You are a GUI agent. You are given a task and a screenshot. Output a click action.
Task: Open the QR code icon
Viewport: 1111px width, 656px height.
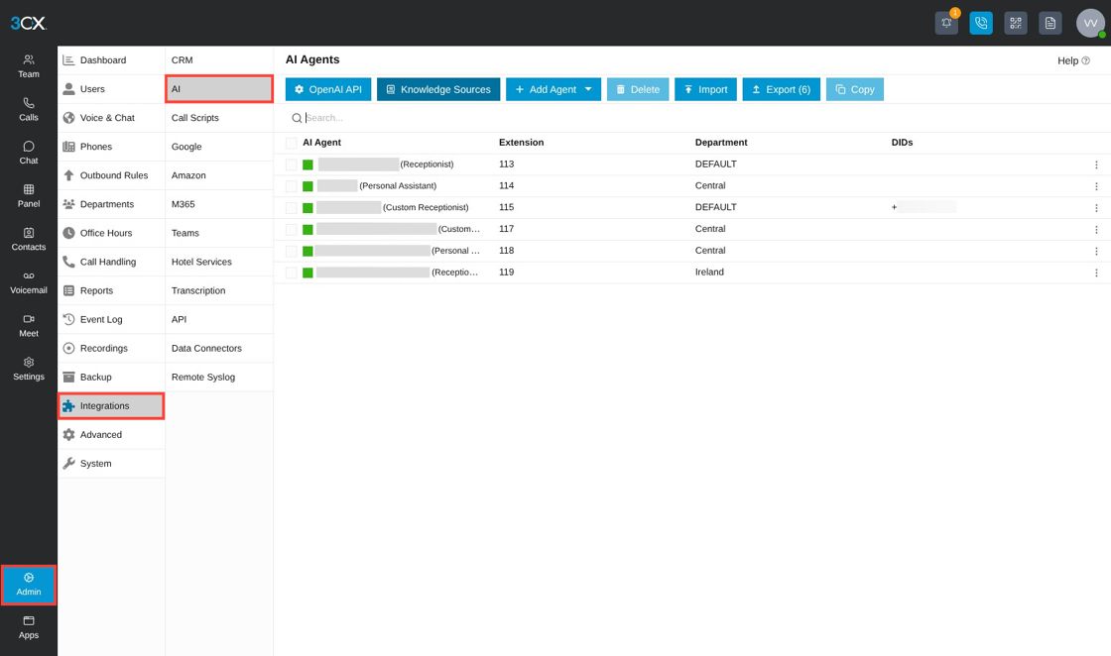click(x=1016, y=24)
